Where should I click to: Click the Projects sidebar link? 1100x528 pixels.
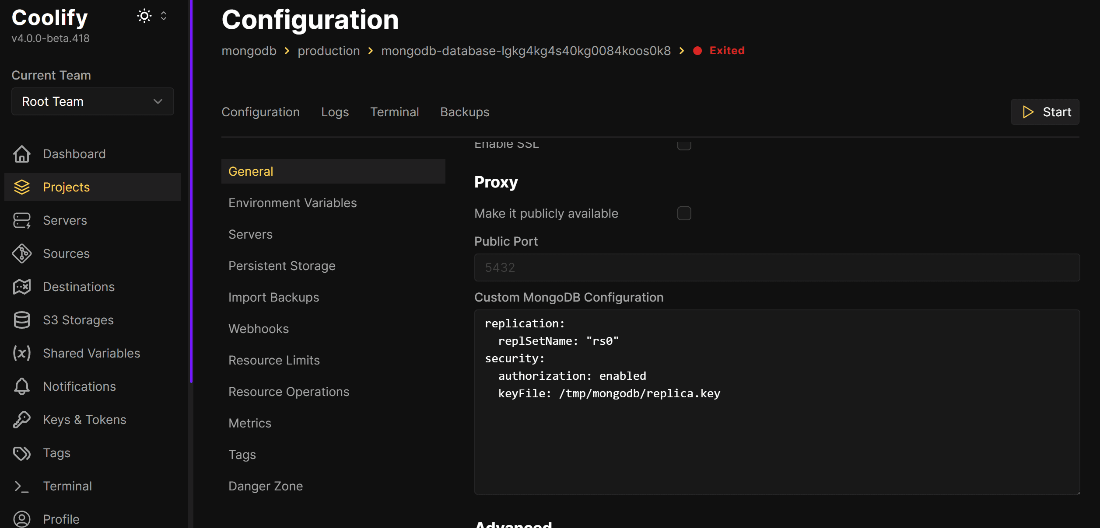[93, 187]
